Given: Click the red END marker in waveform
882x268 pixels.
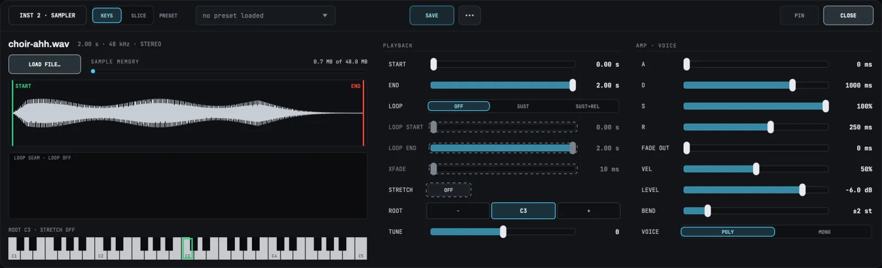Looking at the screenshot, I should click(x=363, y=113).
